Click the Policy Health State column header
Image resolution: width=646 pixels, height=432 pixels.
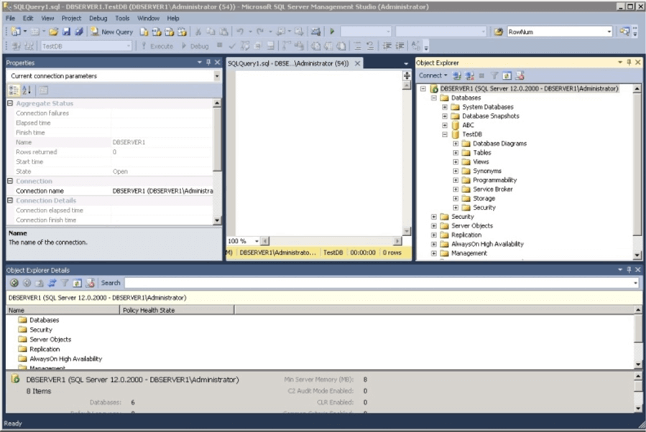coord(177,310)
